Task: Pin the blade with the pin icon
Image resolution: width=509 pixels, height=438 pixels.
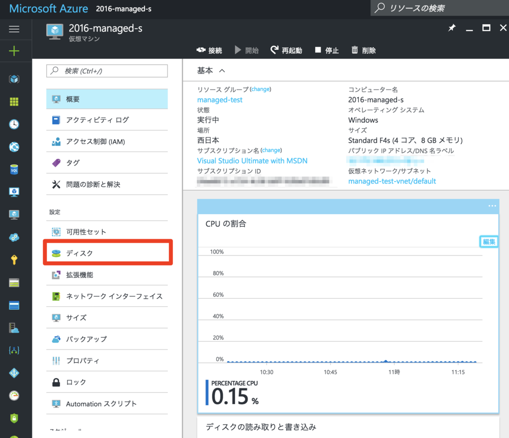Action: (451, 28)
